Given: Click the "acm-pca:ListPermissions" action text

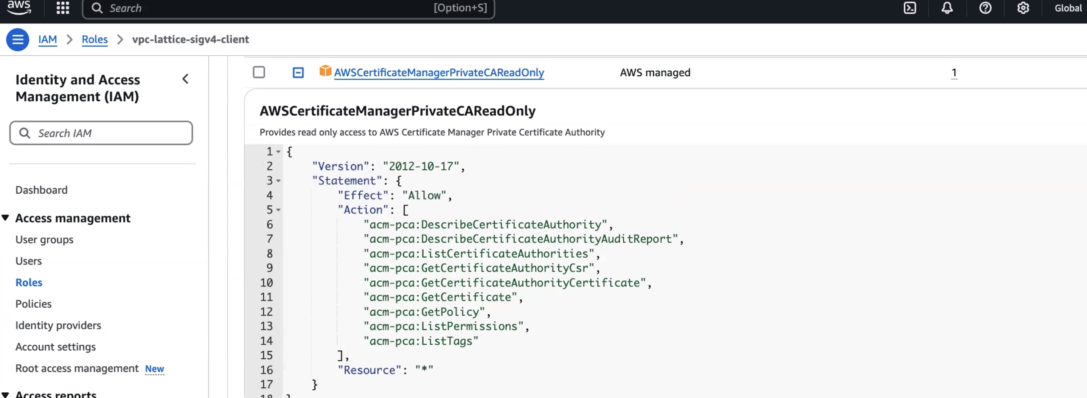Looking at the screenshot, I should 444,326.
